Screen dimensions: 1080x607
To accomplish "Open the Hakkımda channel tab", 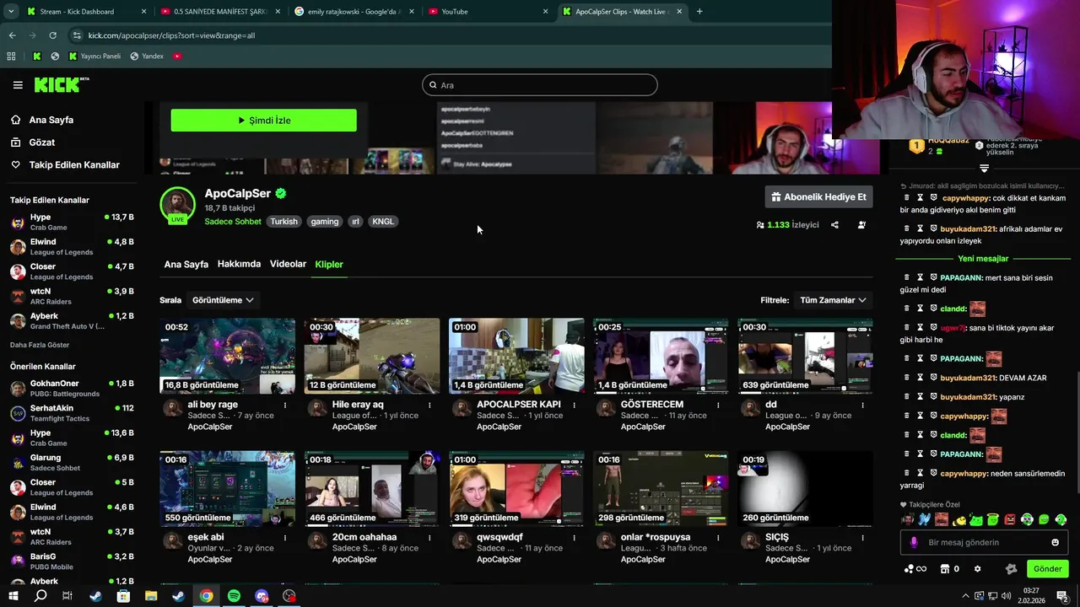I will click(239, 264).
